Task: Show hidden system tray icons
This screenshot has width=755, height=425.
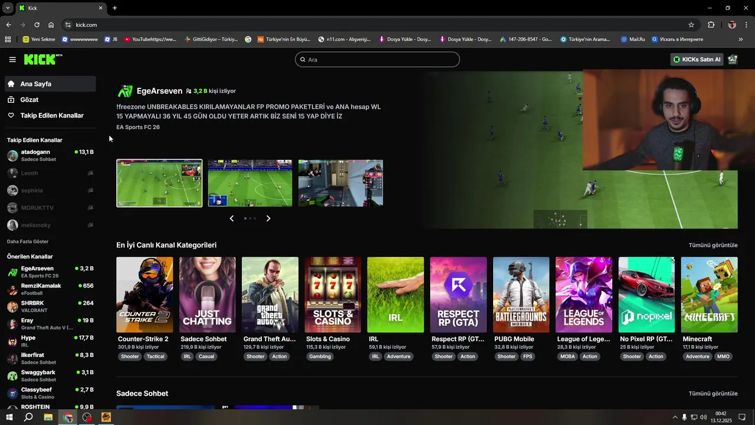Action: (675, 417)
